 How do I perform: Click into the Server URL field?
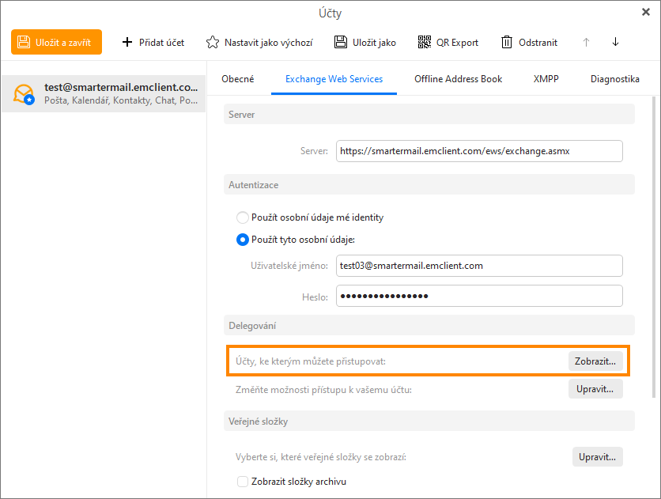point(478,151)
